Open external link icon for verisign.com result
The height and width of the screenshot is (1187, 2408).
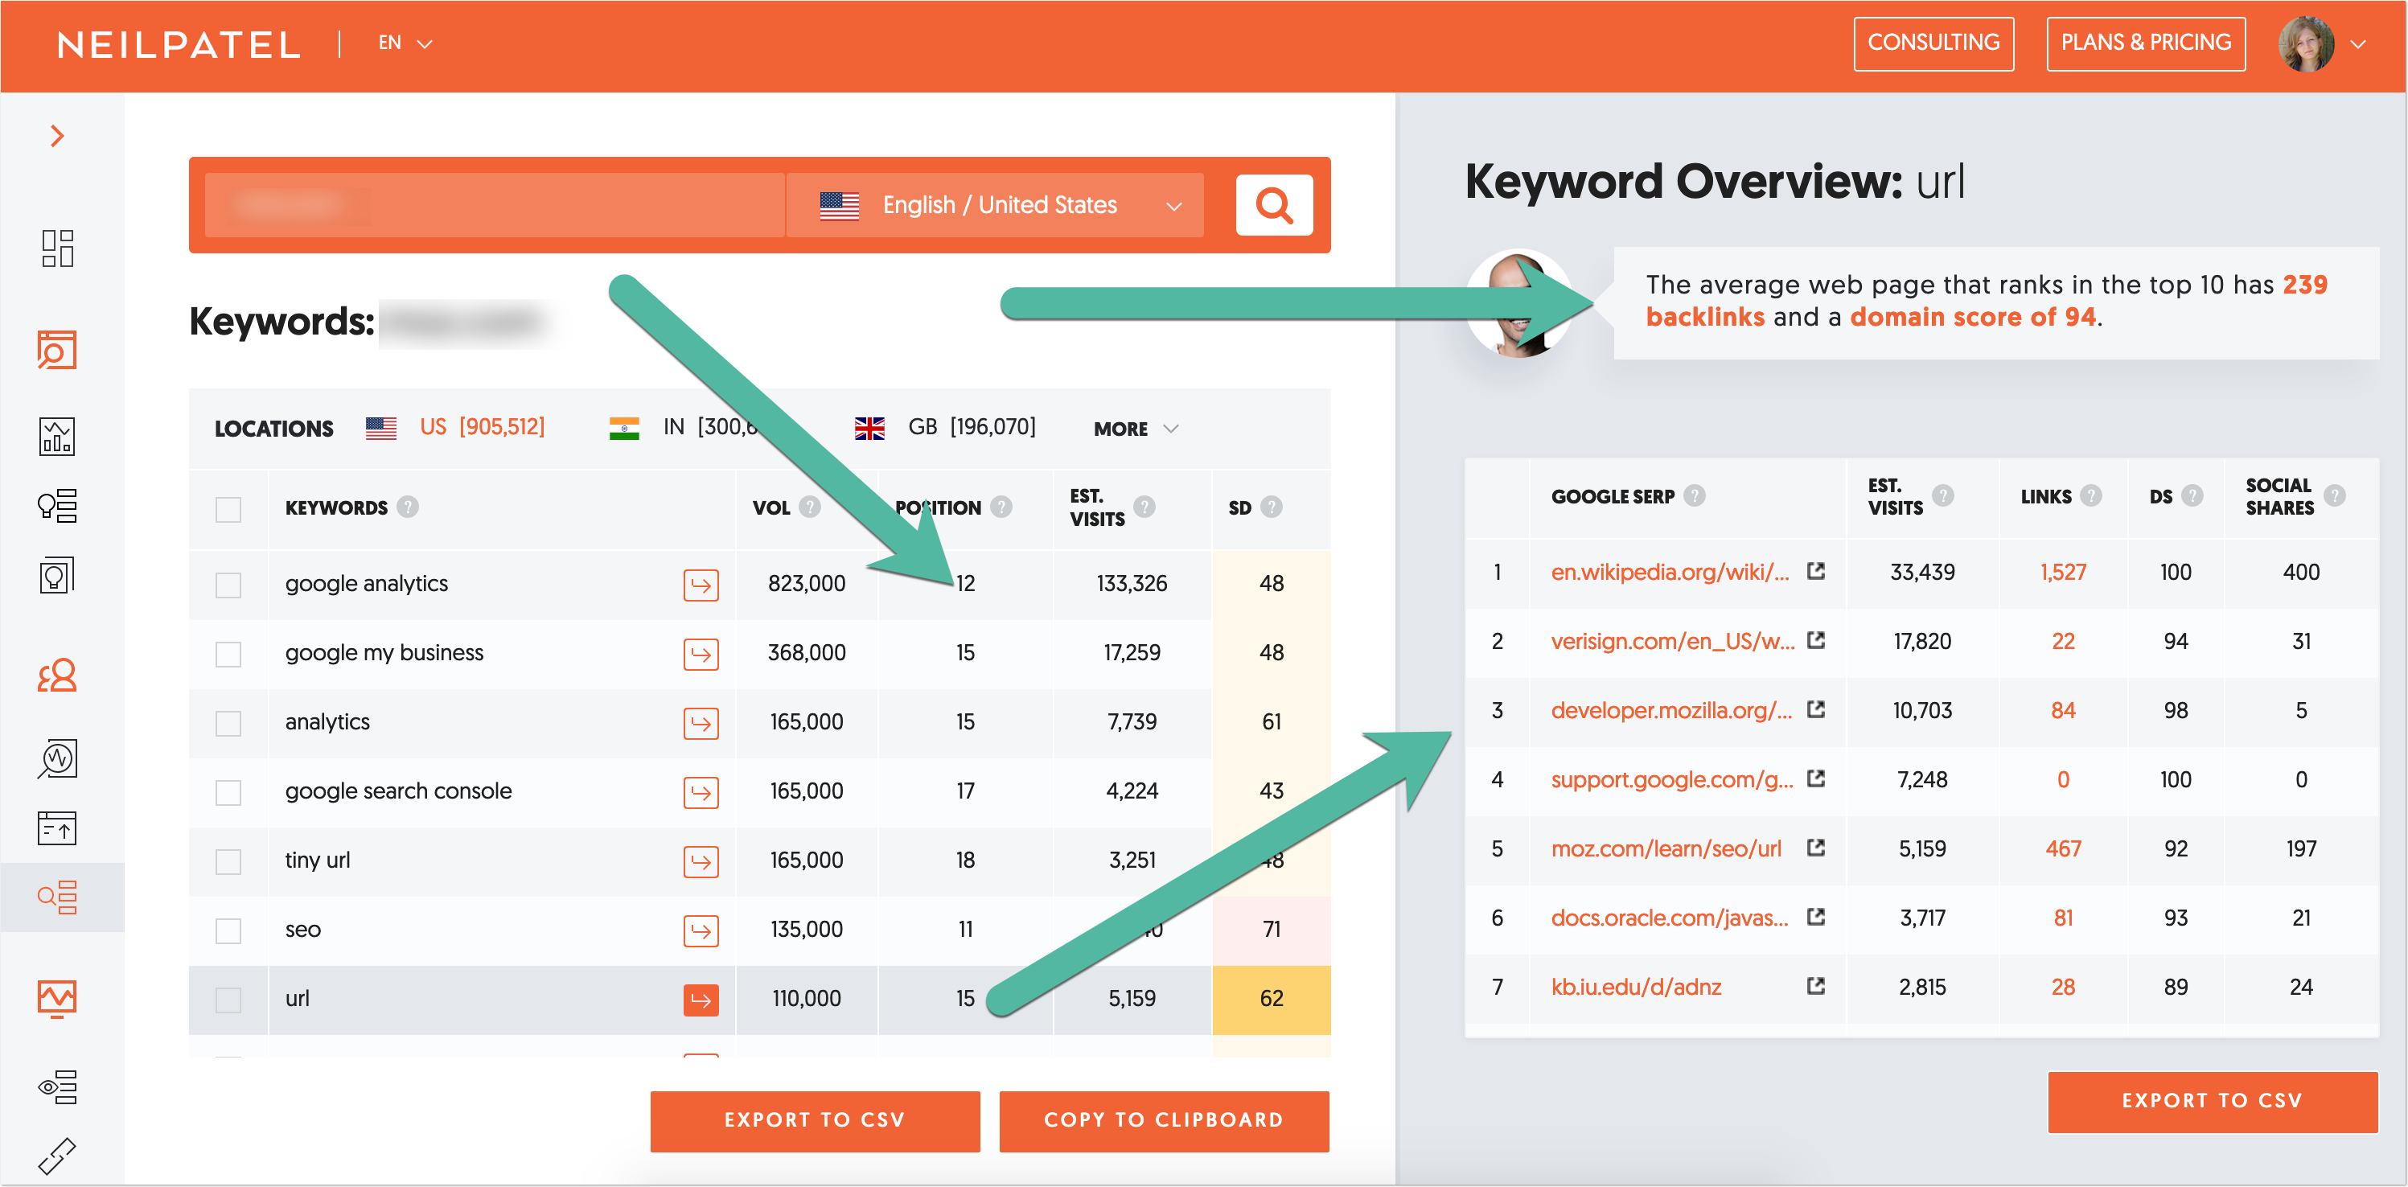pos(1816,640)
